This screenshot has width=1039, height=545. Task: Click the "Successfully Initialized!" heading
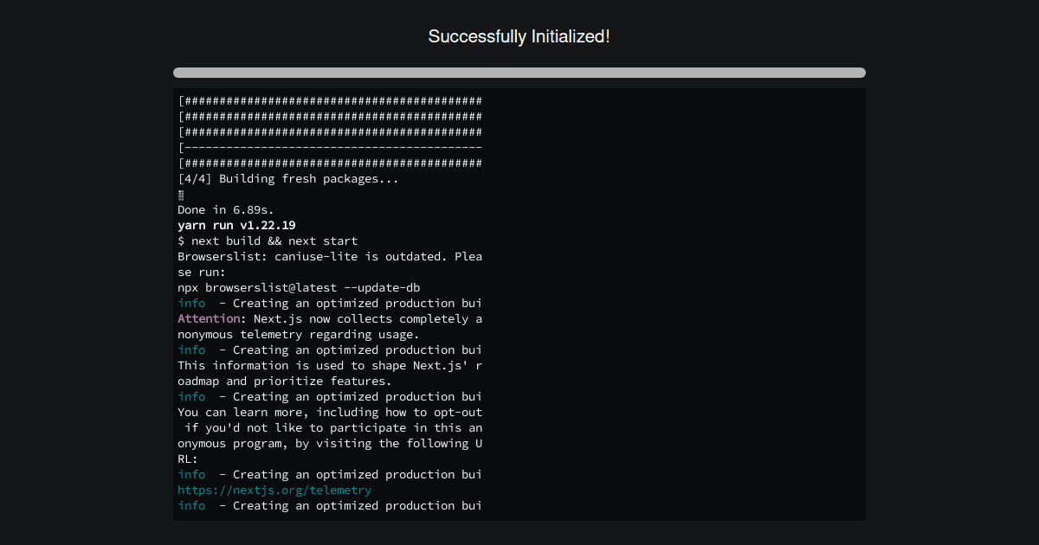pyautogui.click(x=519, y=36)
